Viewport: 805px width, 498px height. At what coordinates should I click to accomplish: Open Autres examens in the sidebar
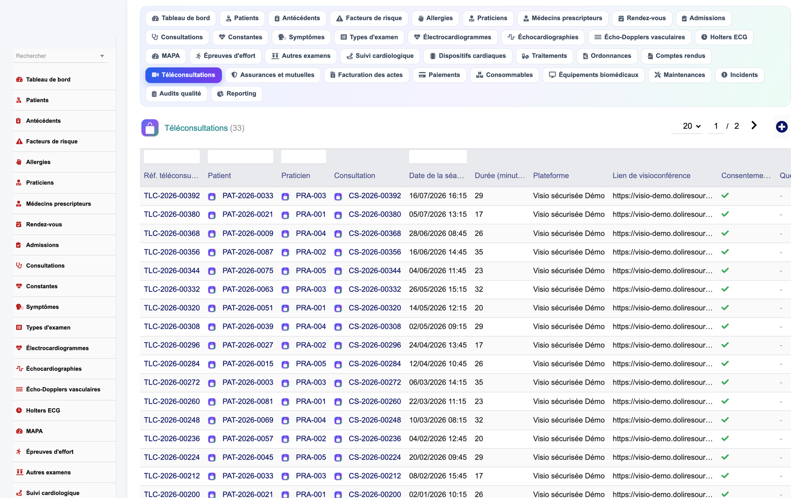tap(48, 472)
